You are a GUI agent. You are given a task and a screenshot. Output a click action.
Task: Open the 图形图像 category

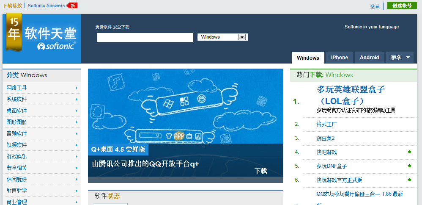16,122
